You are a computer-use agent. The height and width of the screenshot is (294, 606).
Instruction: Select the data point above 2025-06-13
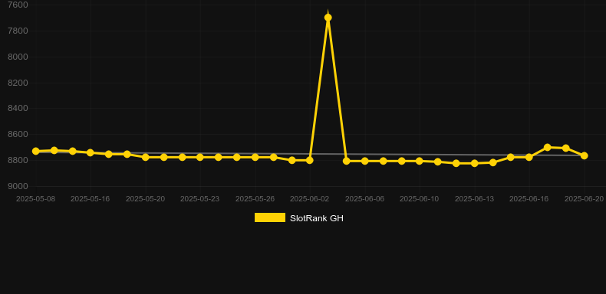tap(475, 164)
